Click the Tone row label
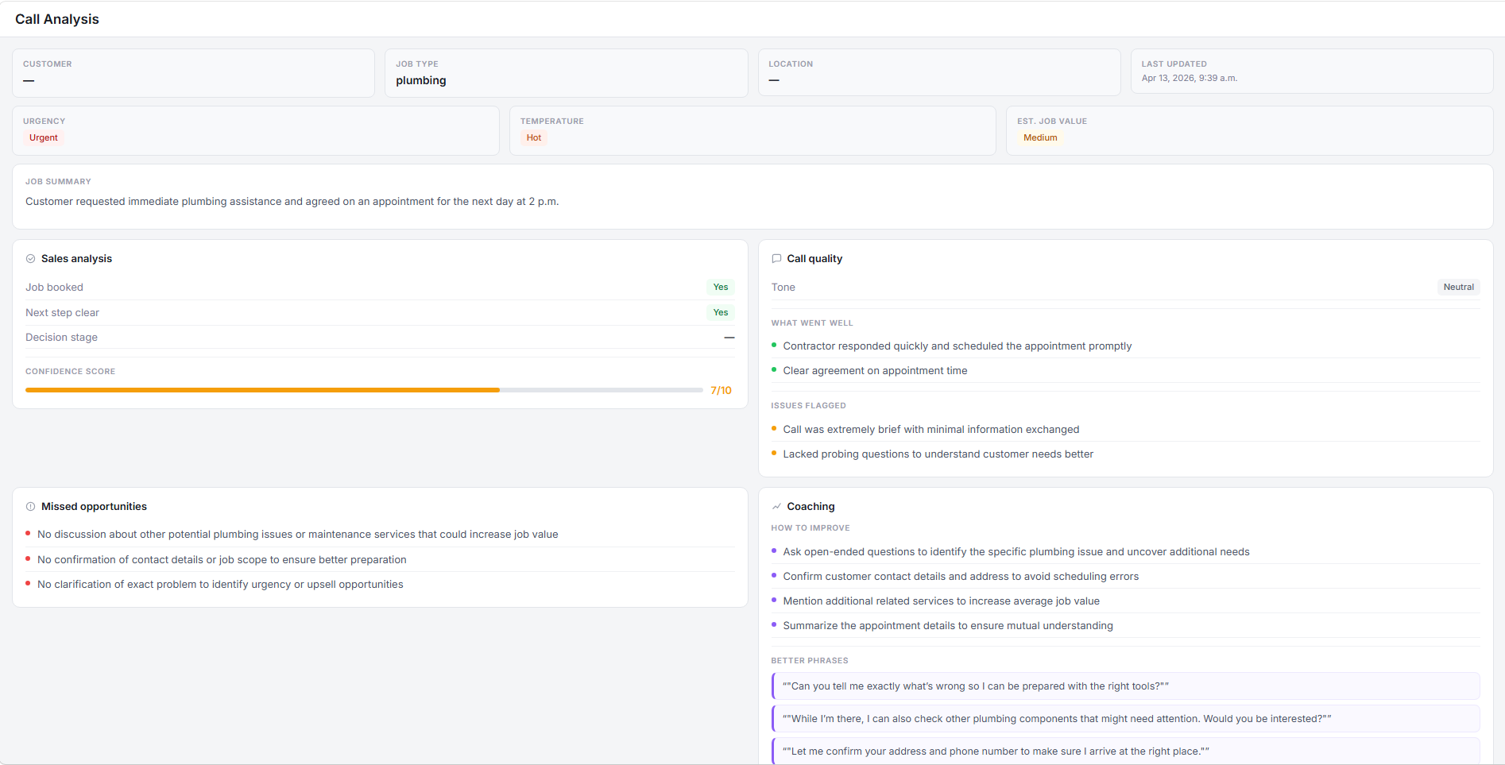The image size is (1505, 765). (783, 288)
